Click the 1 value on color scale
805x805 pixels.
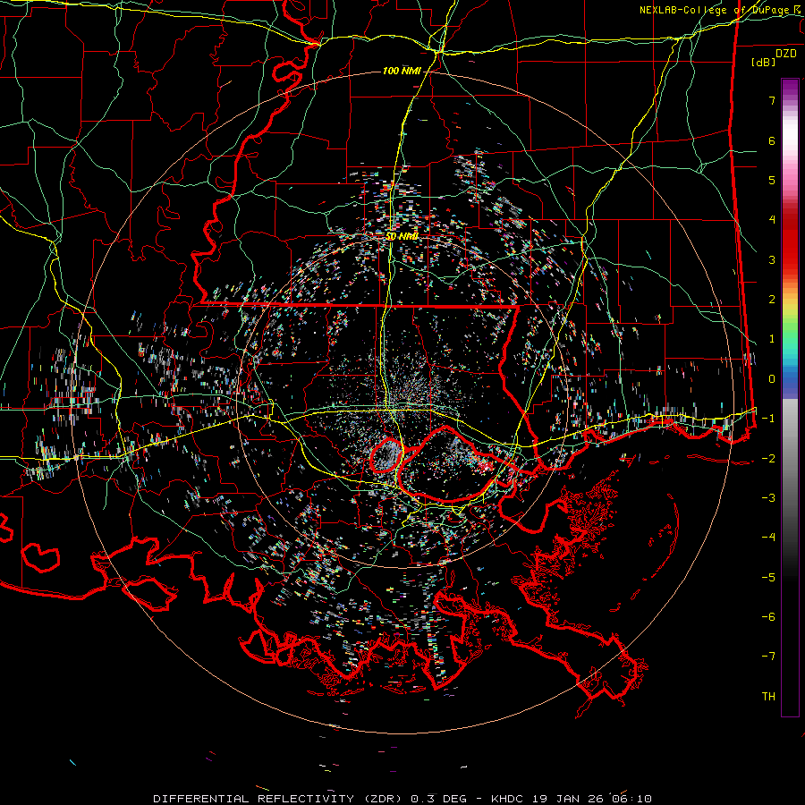tap(772, 339)
